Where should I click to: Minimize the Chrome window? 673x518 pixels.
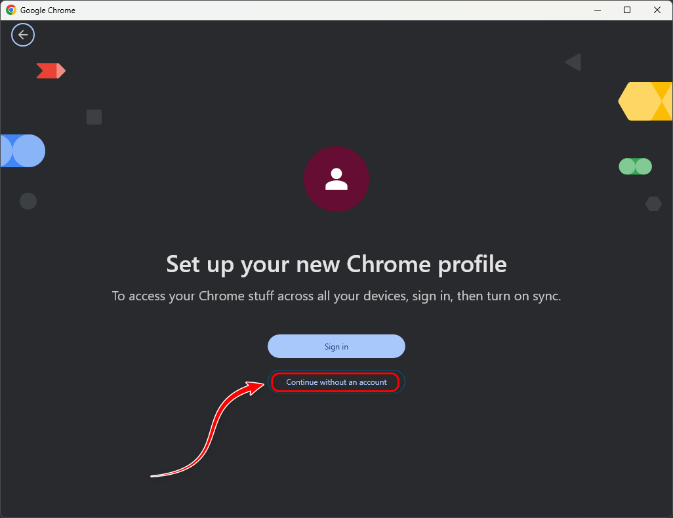[x=598, y=10]
